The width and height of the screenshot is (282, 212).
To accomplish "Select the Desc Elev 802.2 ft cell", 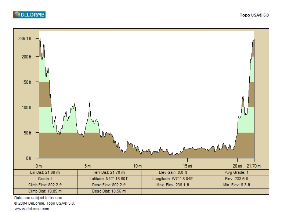I will (109, 185).
